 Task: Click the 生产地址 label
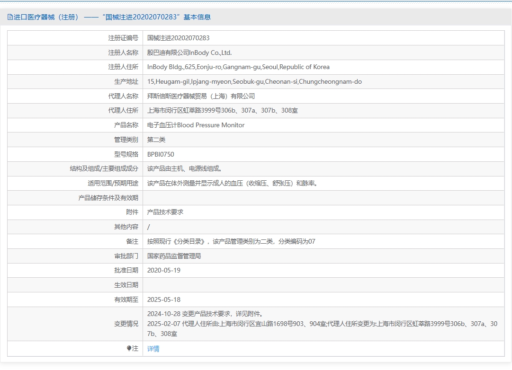pyautogui.click(x=126, y=81)
